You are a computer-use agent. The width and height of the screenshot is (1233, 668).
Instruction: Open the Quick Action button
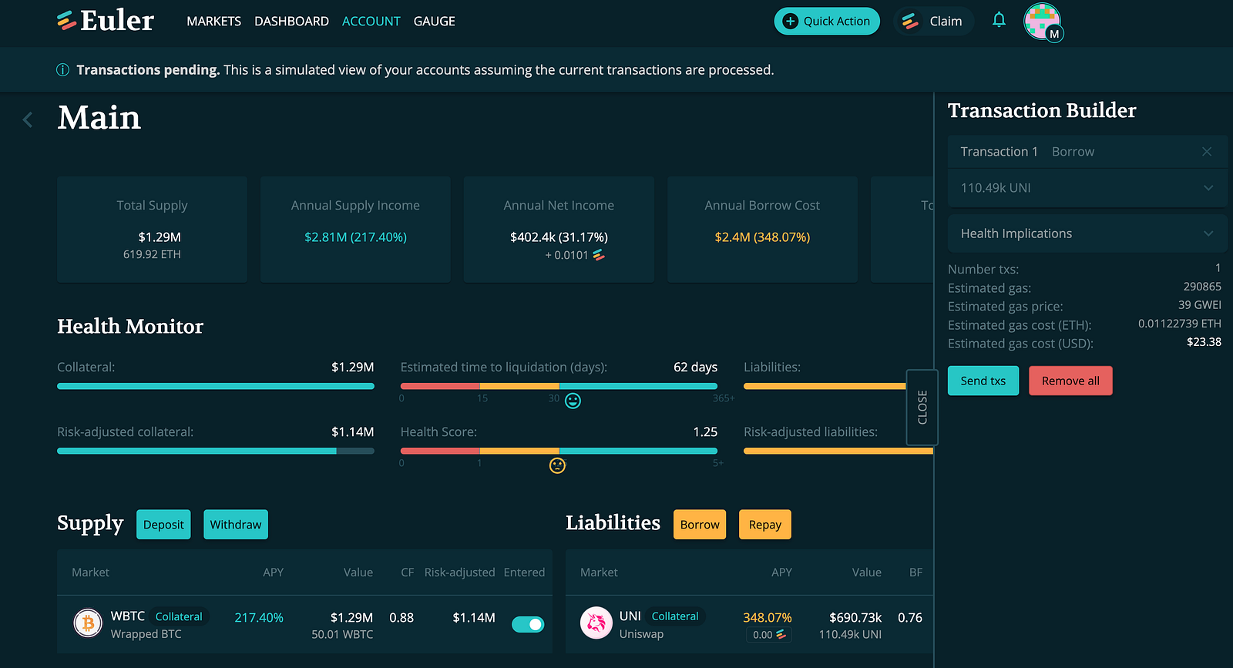pos(827,21)
